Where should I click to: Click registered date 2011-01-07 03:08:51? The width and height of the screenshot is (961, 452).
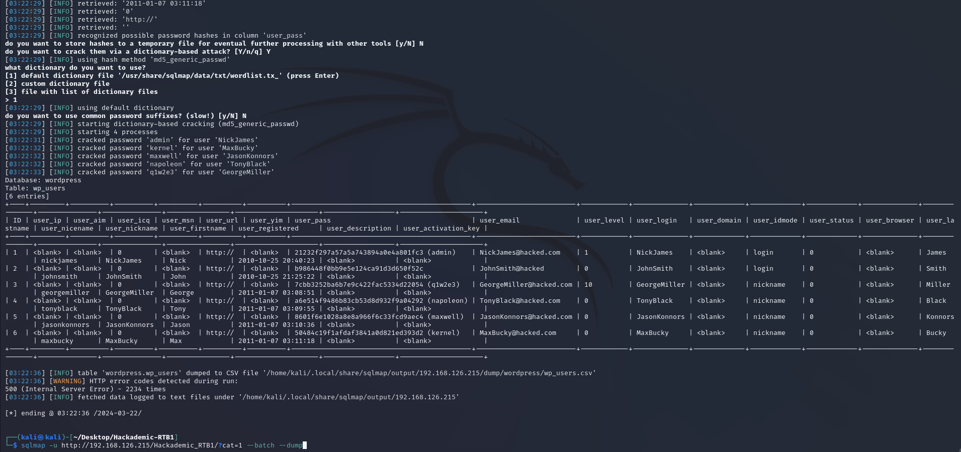click(x=276, y=293)
